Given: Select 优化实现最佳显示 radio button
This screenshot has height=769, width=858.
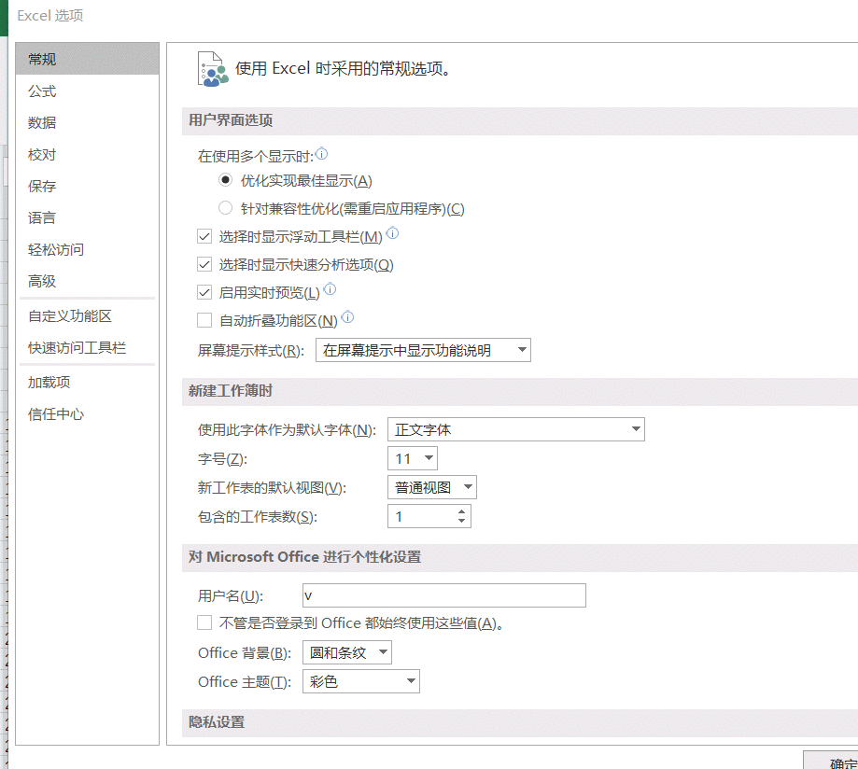Looking at the screenshot, I should point(225,180).
